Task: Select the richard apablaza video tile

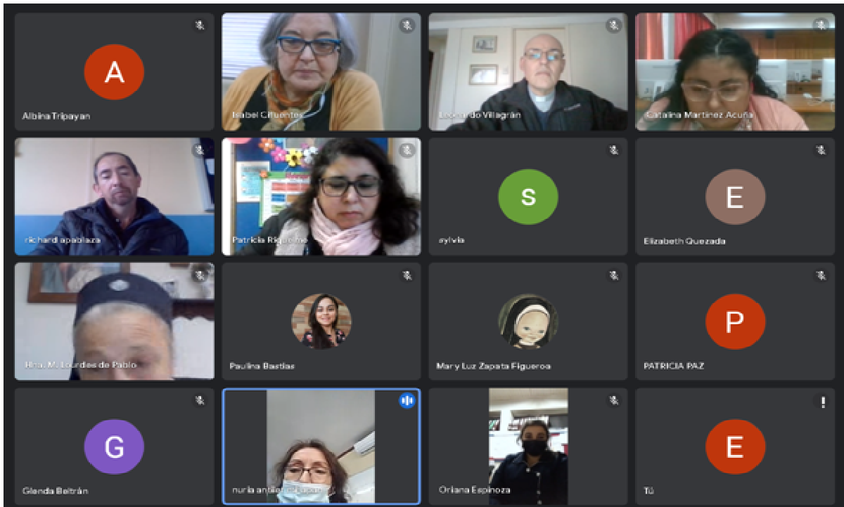Action: 114,197
